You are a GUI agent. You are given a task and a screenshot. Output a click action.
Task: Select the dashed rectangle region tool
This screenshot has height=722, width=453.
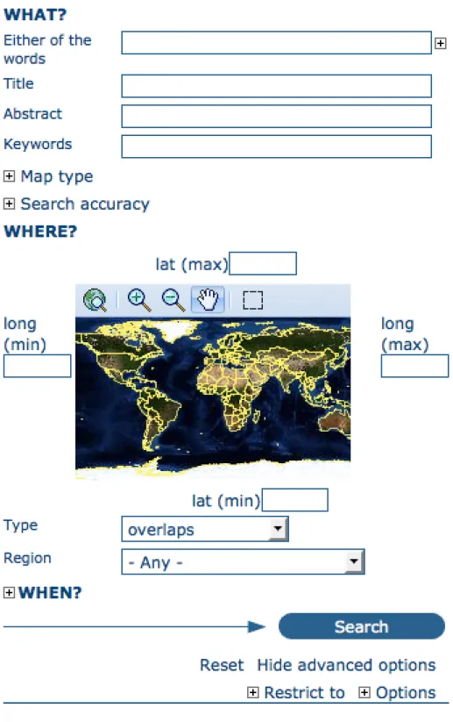click(252, 300)
